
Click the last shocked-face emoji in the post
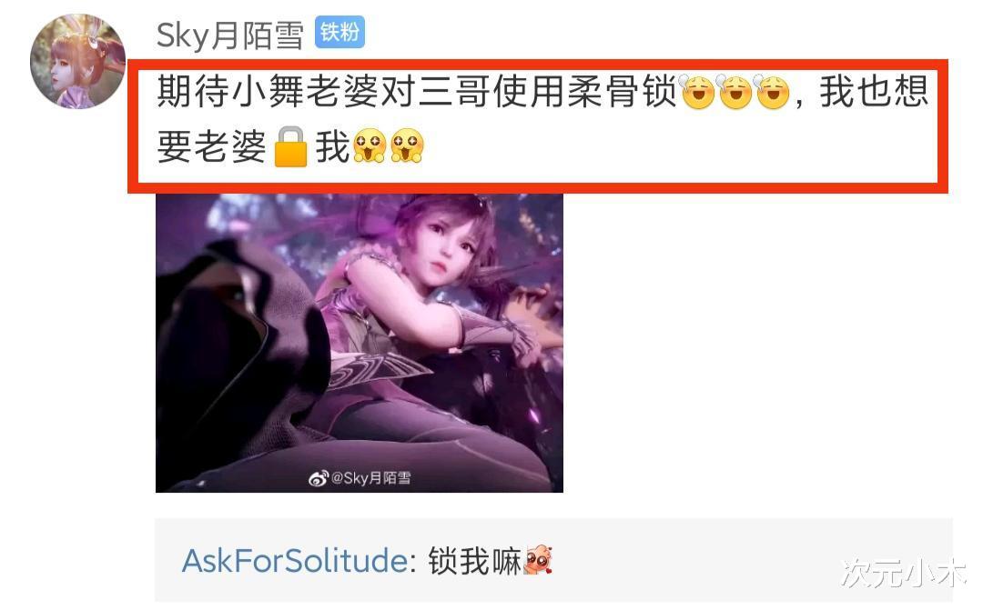tap(407, 146)
